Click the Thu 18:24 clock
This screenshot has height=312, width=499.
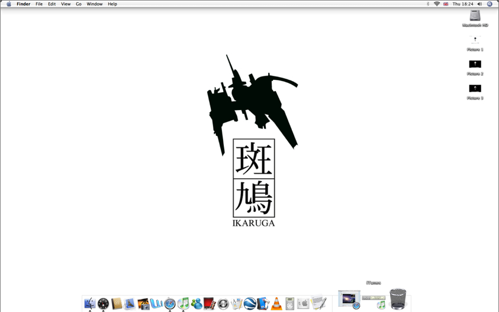(463, 4)
